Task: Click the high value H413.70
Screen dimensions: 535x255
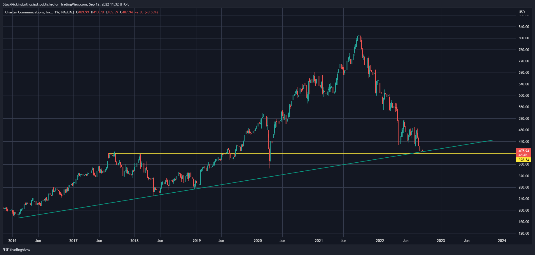Action: tap(97, 12)
